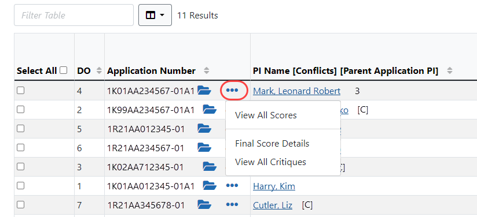
Task: Check the row for 1K02AA712345-01
Action: click(20, 167)
